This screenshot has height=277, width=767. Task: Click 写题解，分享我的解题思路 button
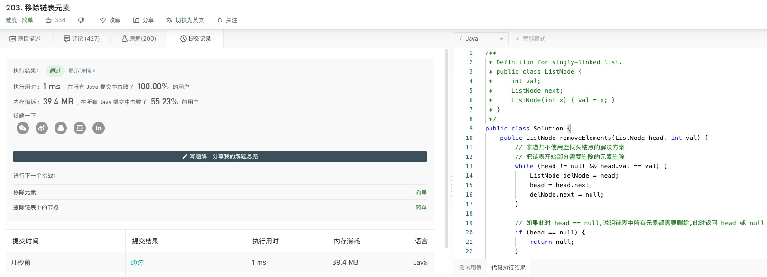coord(220,156)
